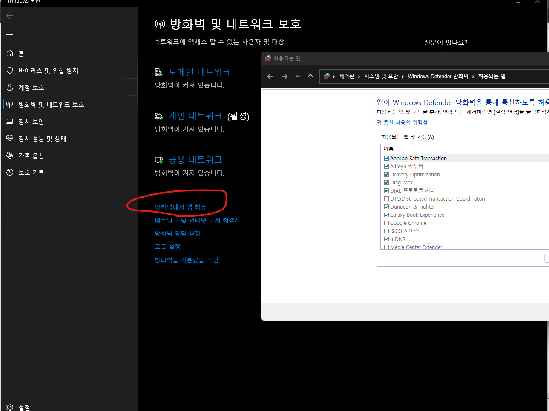Uncheck Delivery Optimization
This screenshot has height=411, width=549.
[386, 174]
